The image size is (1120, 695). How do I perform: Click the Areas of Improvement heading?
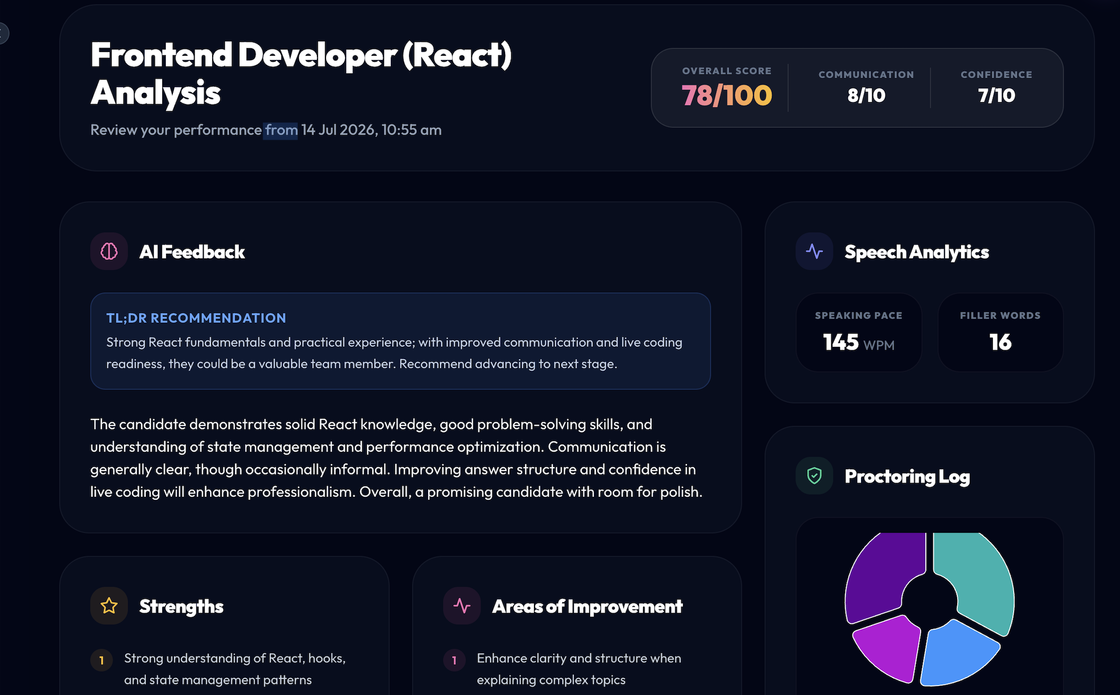(587, 606)
